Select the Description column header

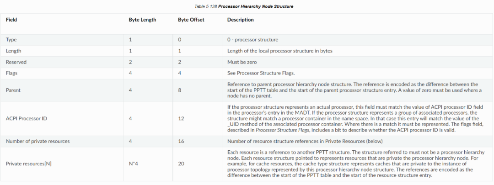tap(241, 20)
